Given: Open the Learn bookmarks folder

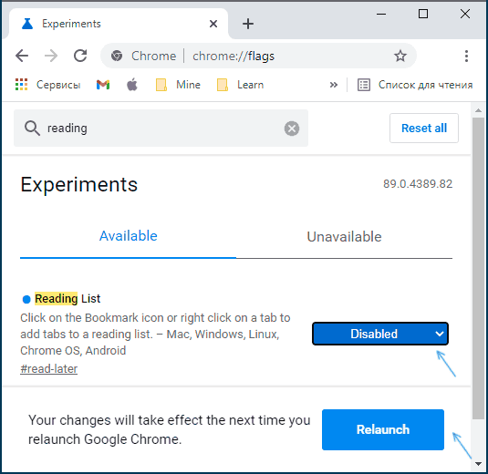Looking at the screenshot, I should pyautogui.click(x=240, y=85).
